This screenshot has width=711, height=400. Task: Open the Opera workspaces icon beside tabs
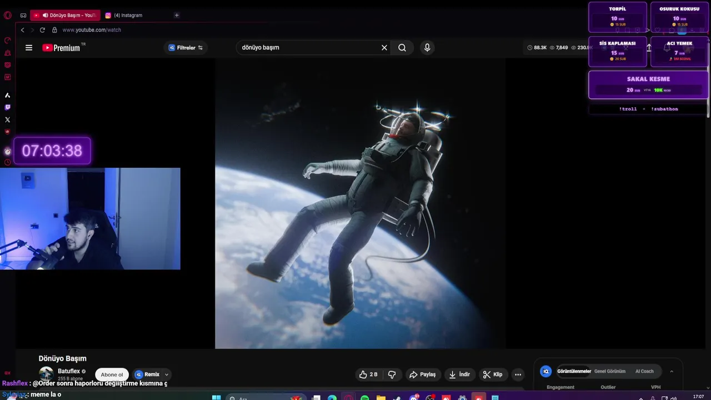[23, 16]
